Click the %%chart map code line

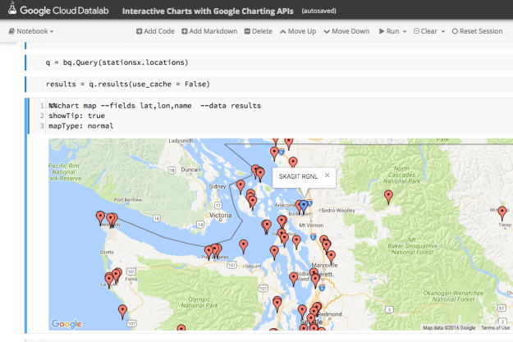(155, 106)
